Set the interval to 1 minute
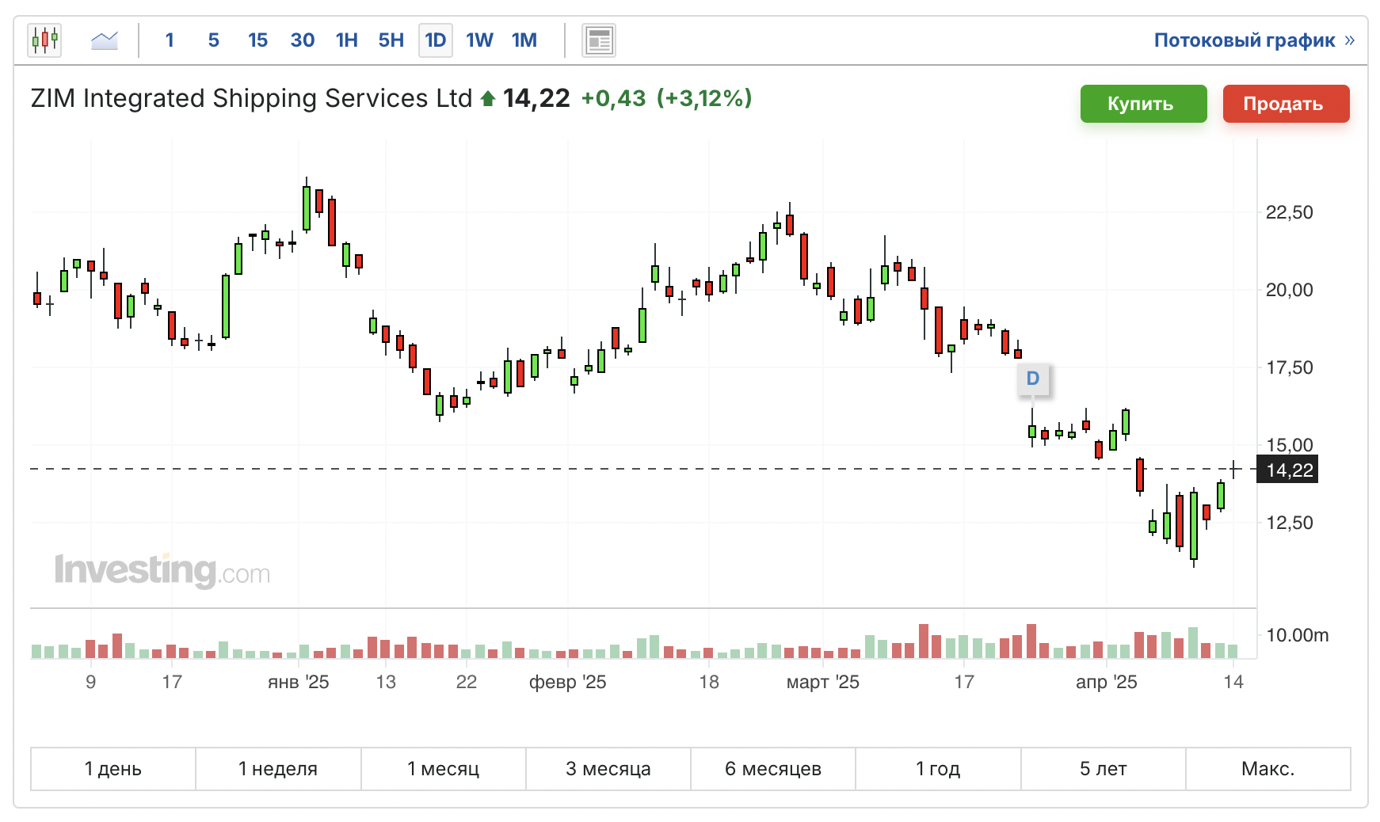1380x822 pixels. tap(170, 40)
